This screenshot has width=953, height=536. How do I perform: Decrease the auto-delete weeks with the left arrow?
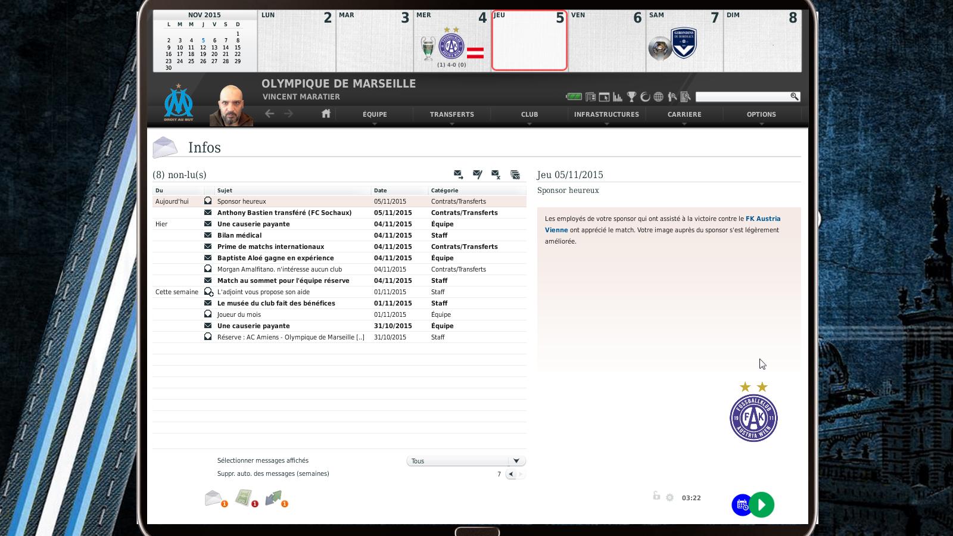[x=511, y=474]
